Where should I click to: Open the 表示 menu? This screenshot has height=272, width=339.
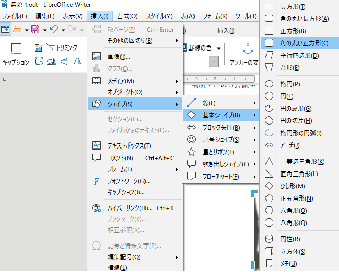pyautogui.click(x=72, y=16)
